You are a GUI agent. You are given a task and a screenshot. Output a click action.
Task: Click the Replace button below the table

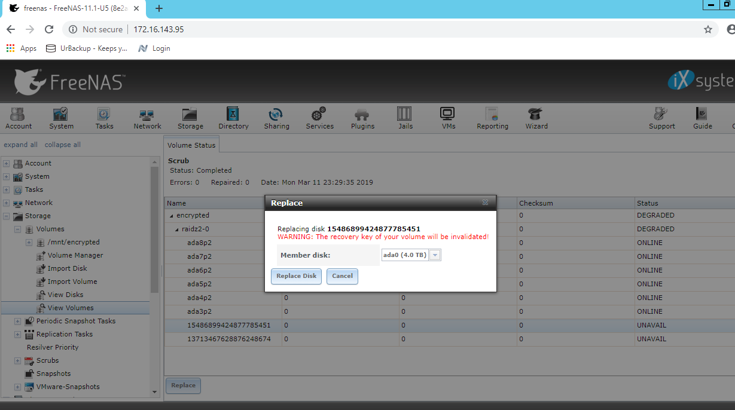point(183,385)
